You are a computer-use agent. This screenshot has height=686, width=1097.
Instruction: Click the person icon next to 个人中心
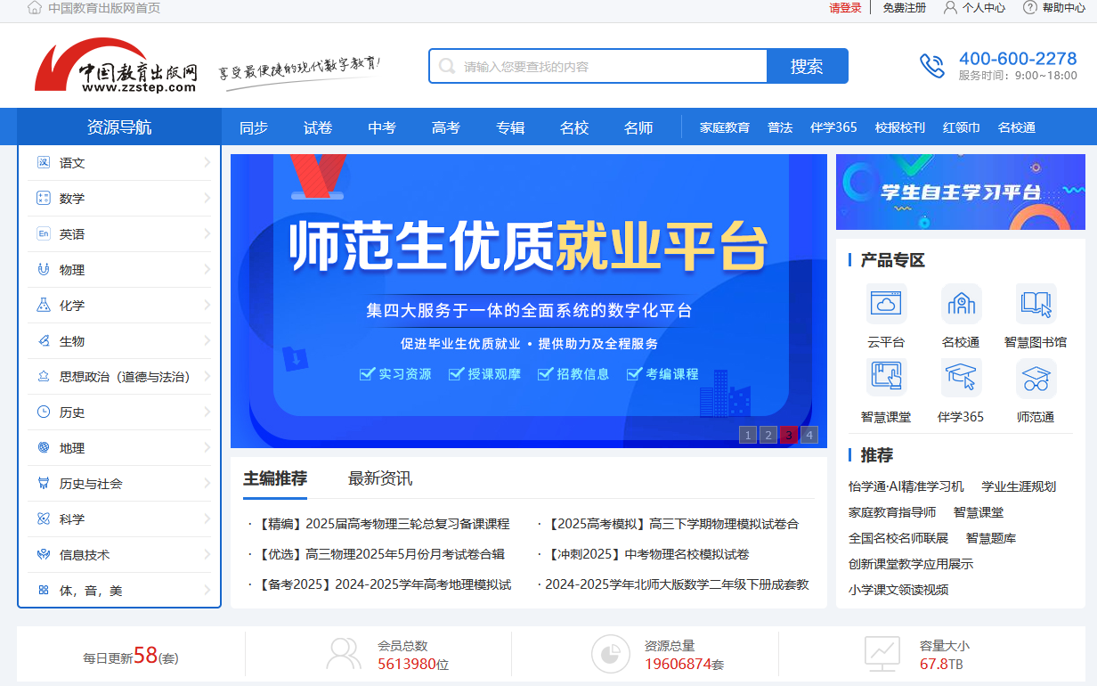(x=950, y=8)
